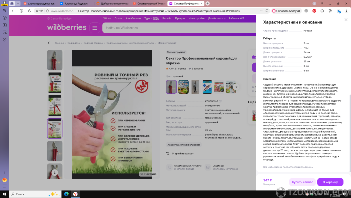Select the grey pruner third color variant

click(x=195, y=87)
